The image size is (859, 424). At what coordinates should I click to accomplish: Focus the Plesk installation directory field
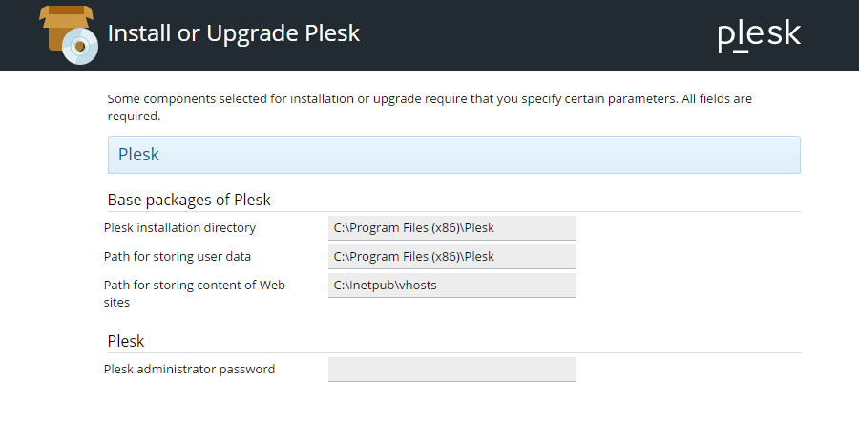[x=451, y=227]
